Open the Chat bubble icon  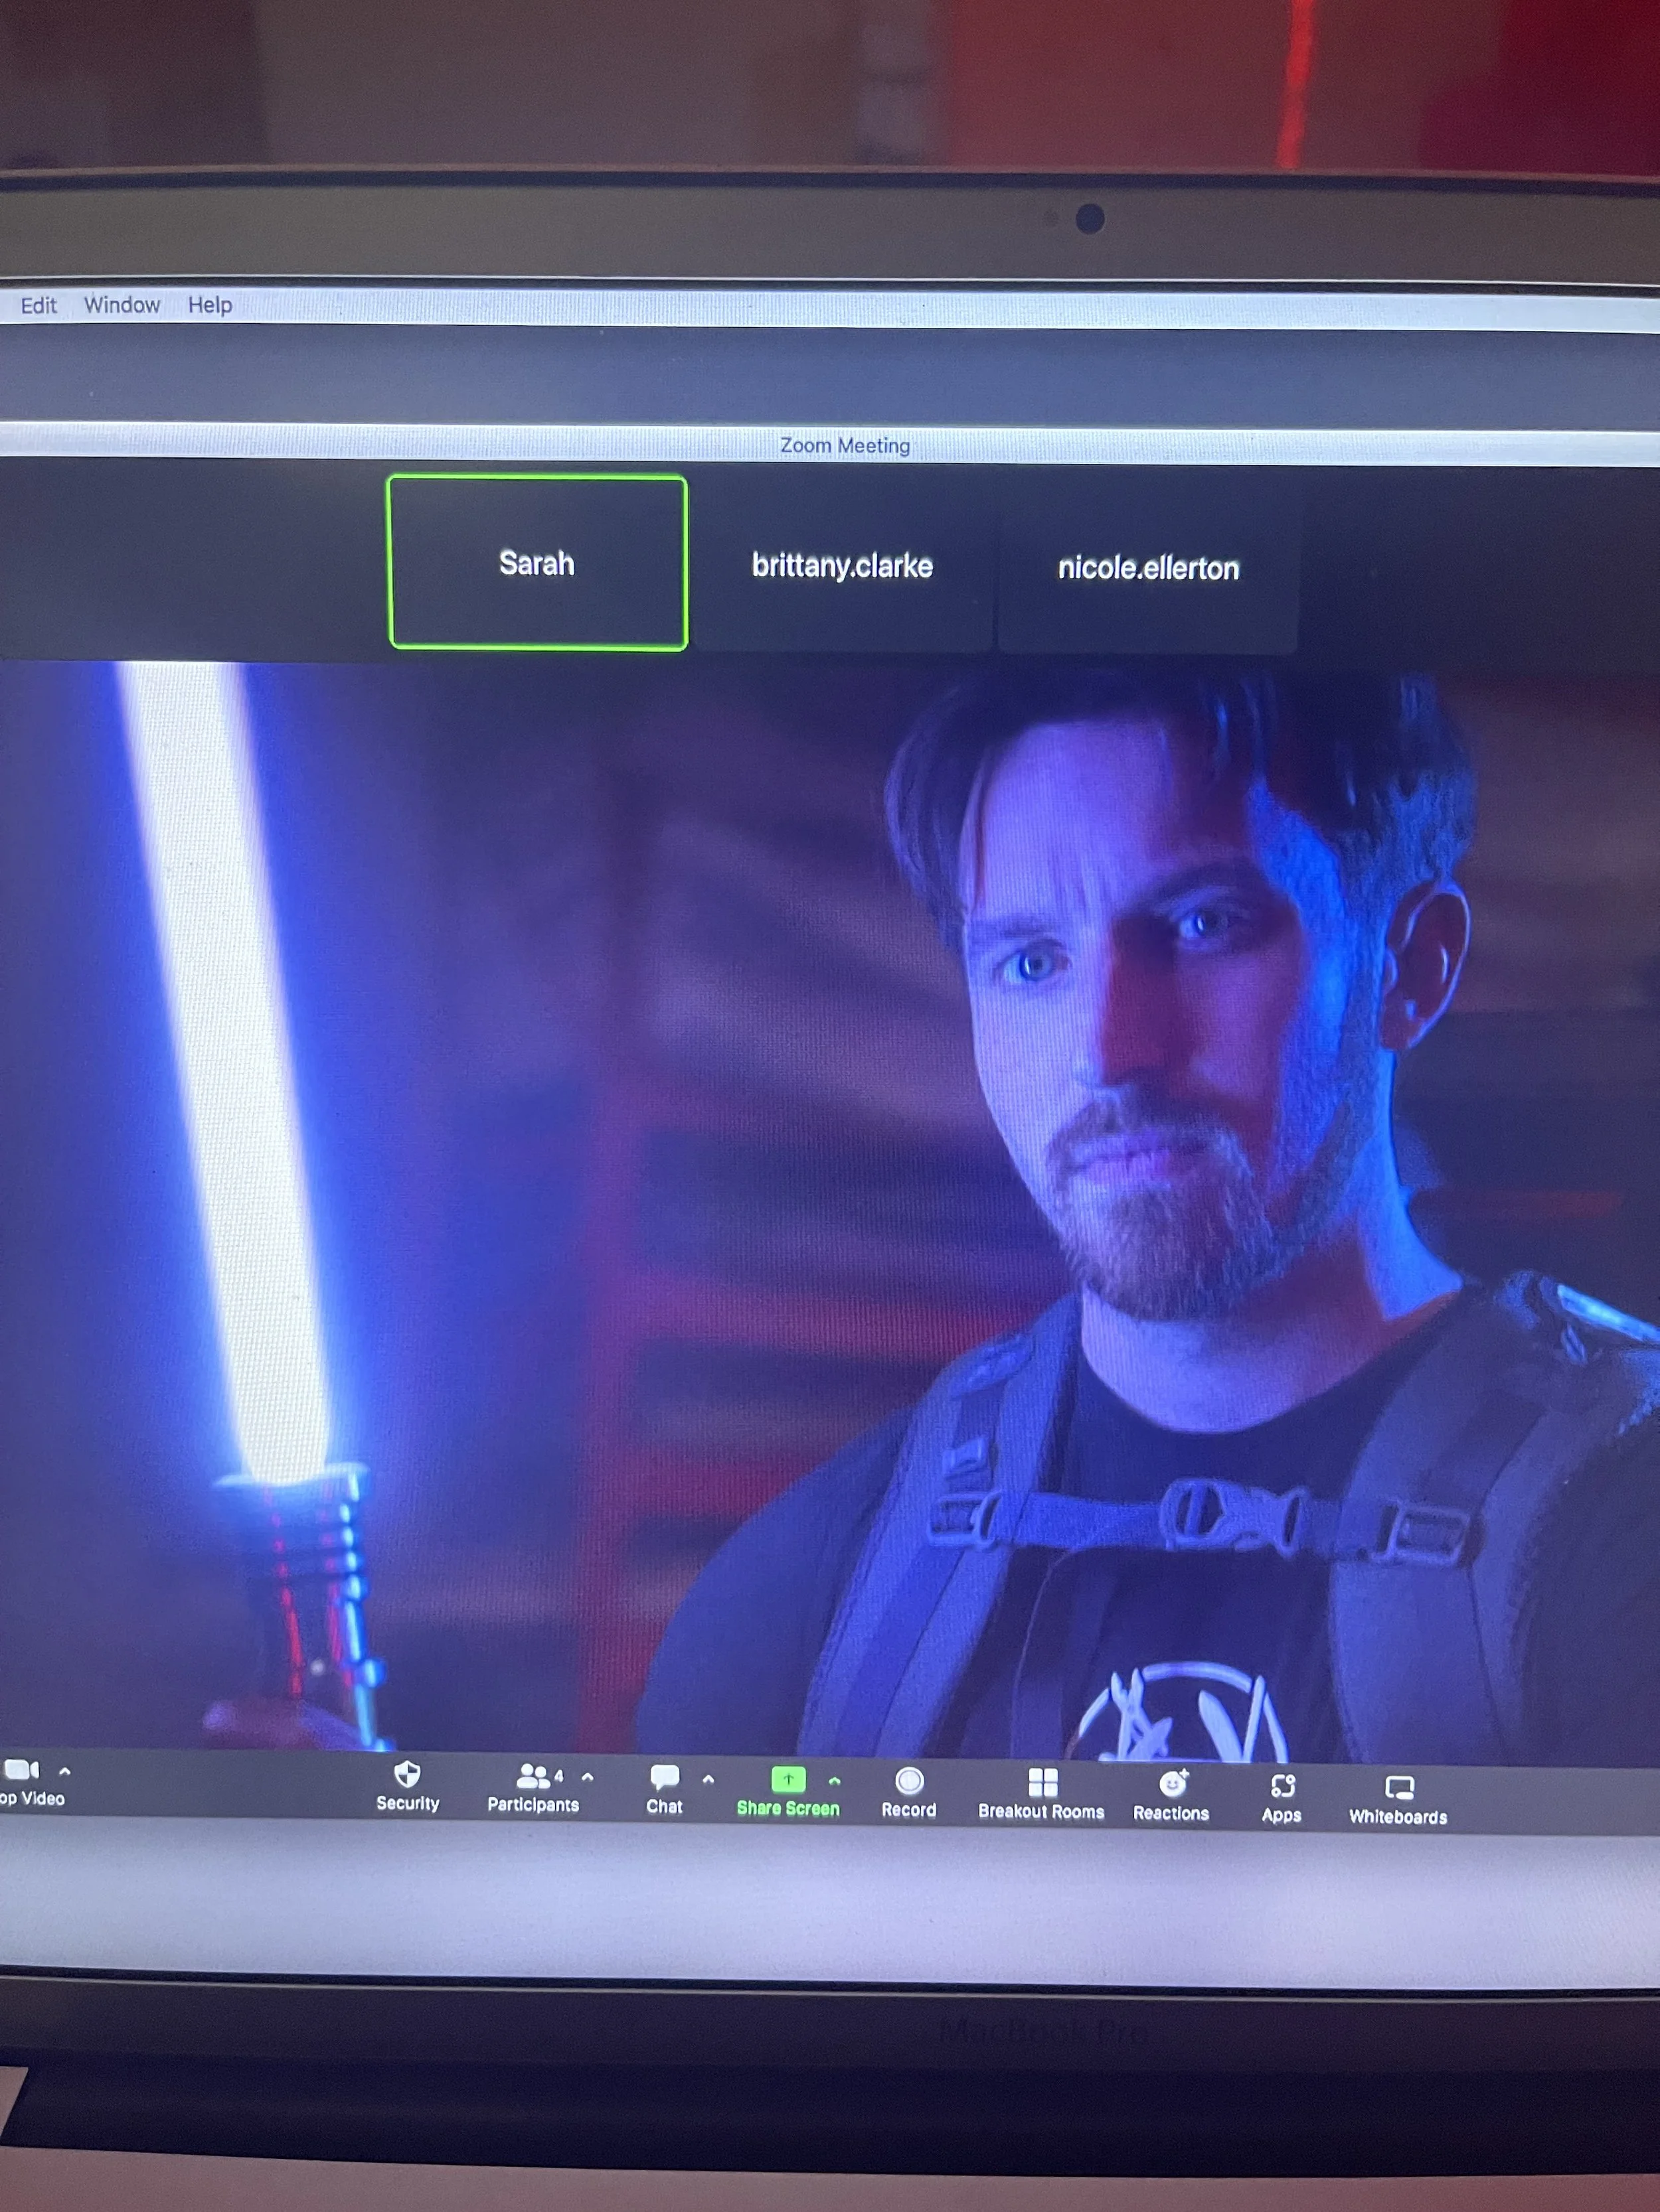665,1777
